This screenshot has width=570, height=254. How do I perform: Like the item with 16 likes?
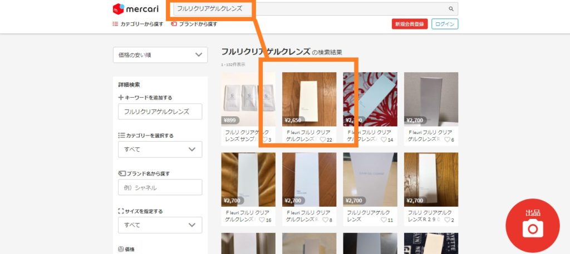[x=262, y=220]
